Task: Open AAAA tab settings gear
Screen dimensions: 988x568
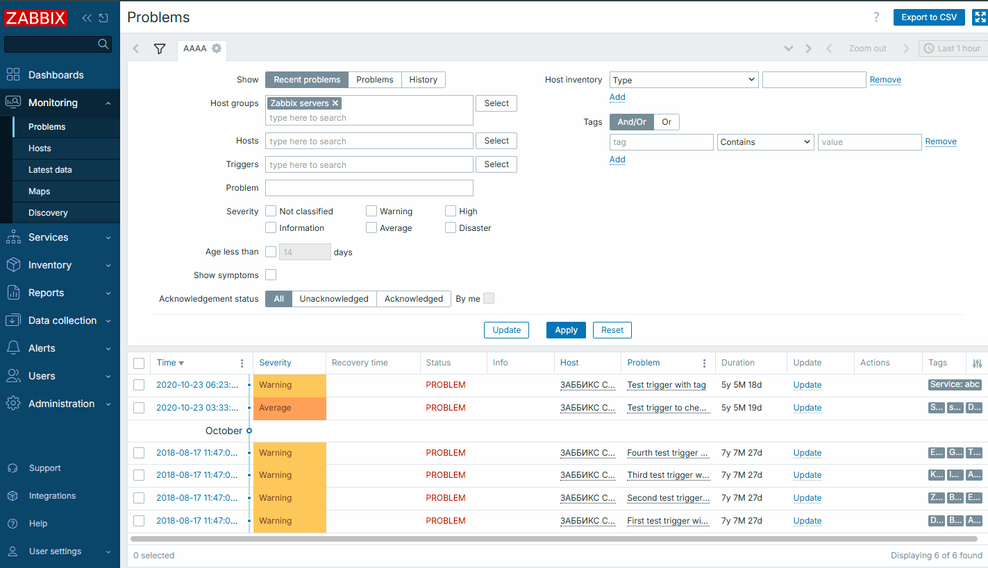Action: point(217,49)
